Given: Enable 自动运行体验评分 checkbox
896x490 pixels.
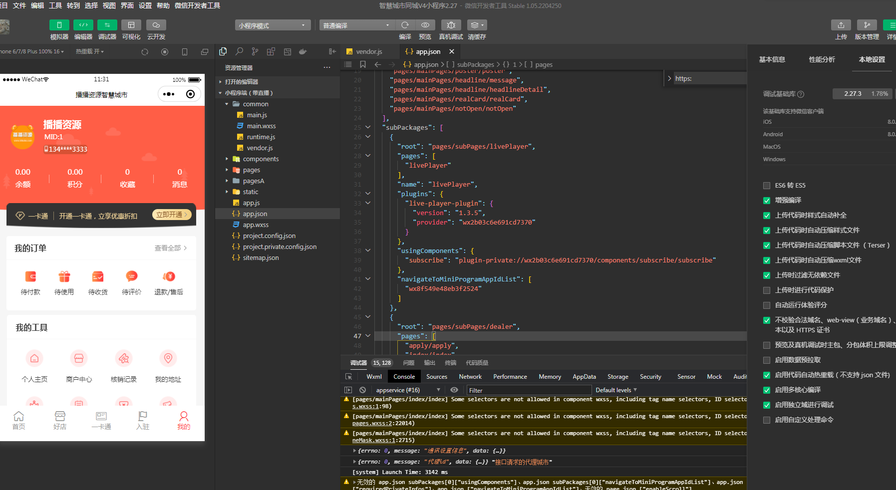Looking at the screenshot, I should (x=767, y=305).
